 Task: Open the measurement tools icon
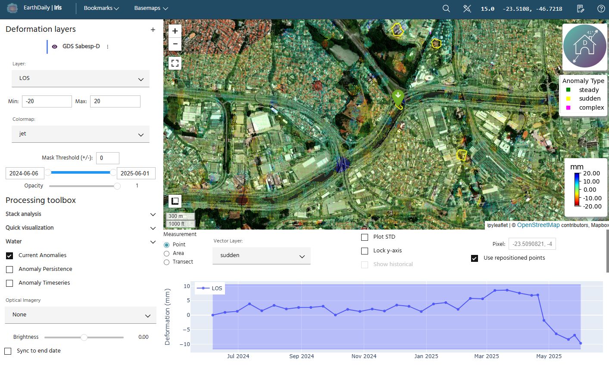pyautogui.click(x=467, y=9)
